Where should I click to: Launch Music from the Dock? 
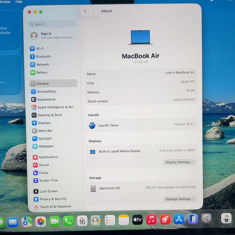coord(151,219)
